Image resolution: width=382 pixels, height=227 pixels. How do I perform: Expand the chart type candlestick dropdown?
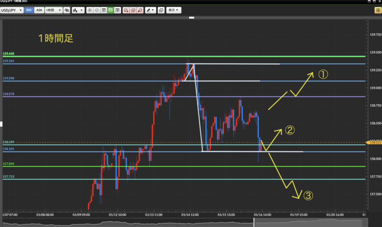pos(78,10)
